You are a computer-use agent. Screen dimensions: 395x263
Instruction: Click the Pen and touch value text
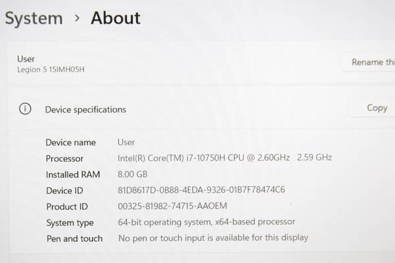point(213,238)
